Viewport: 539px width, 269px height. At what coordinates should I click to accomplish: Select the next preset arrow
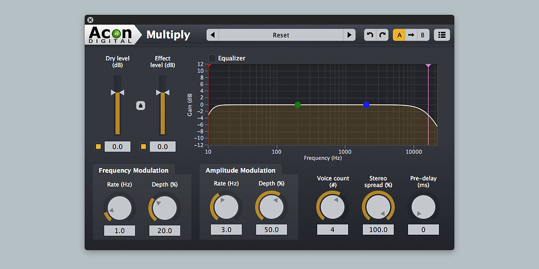click(x=349, y=35)
